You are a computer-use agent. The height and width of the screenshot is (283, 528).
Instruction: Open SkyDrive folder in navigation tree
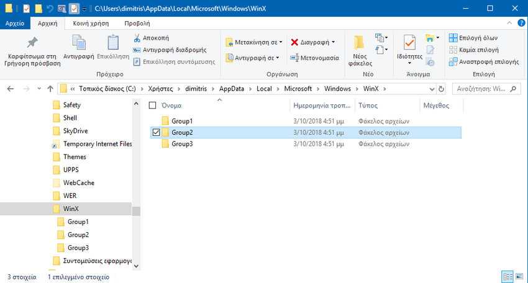[x=75, y=131]
